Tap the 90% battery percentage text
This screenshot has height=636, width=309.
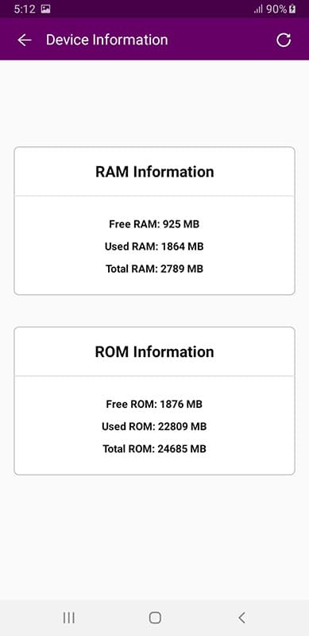[x=276, y=9]
